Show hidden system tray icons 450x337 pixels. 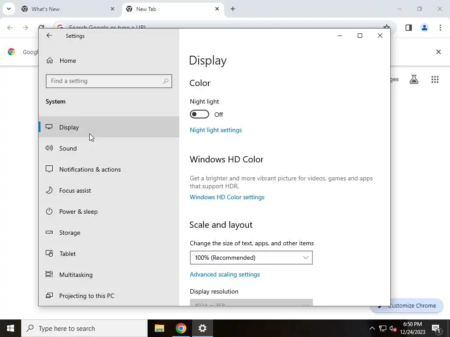click(x=372, y=328)
